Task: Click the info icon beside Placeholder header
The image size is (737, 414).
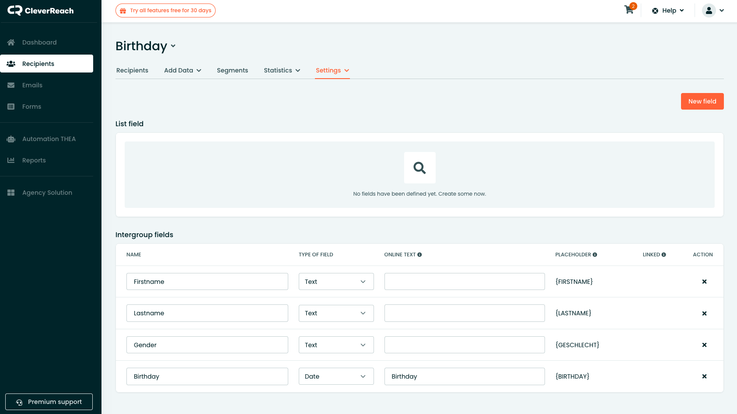Action: coord(595,255)
